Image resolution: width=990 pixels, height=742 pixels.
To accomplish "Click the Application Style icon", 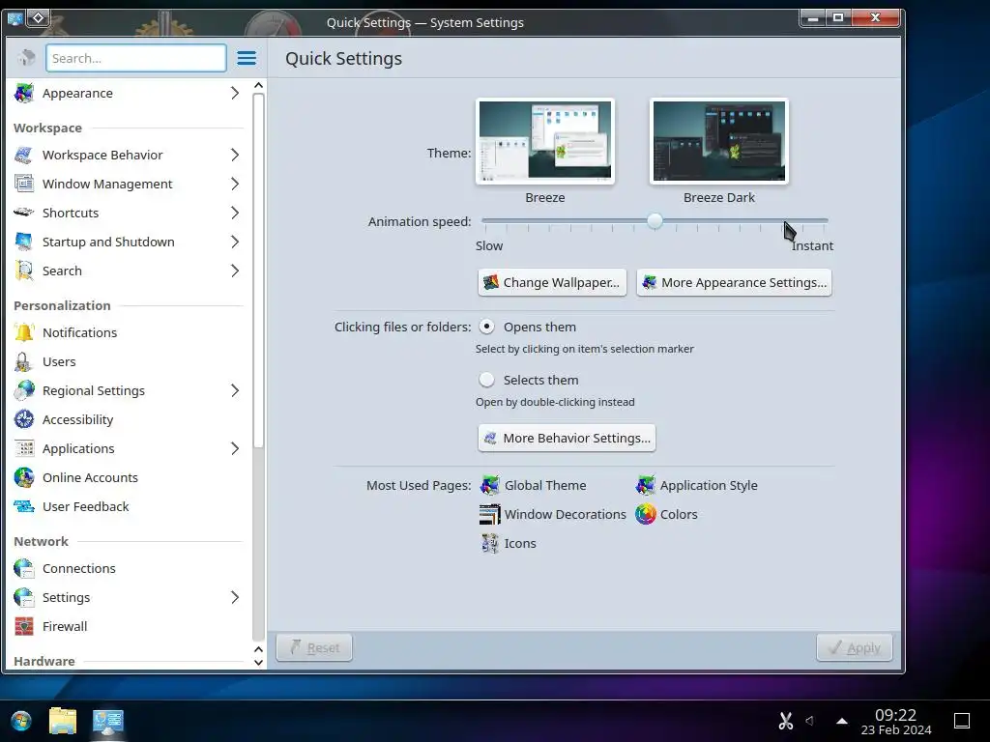I will [x=645, y=485].
